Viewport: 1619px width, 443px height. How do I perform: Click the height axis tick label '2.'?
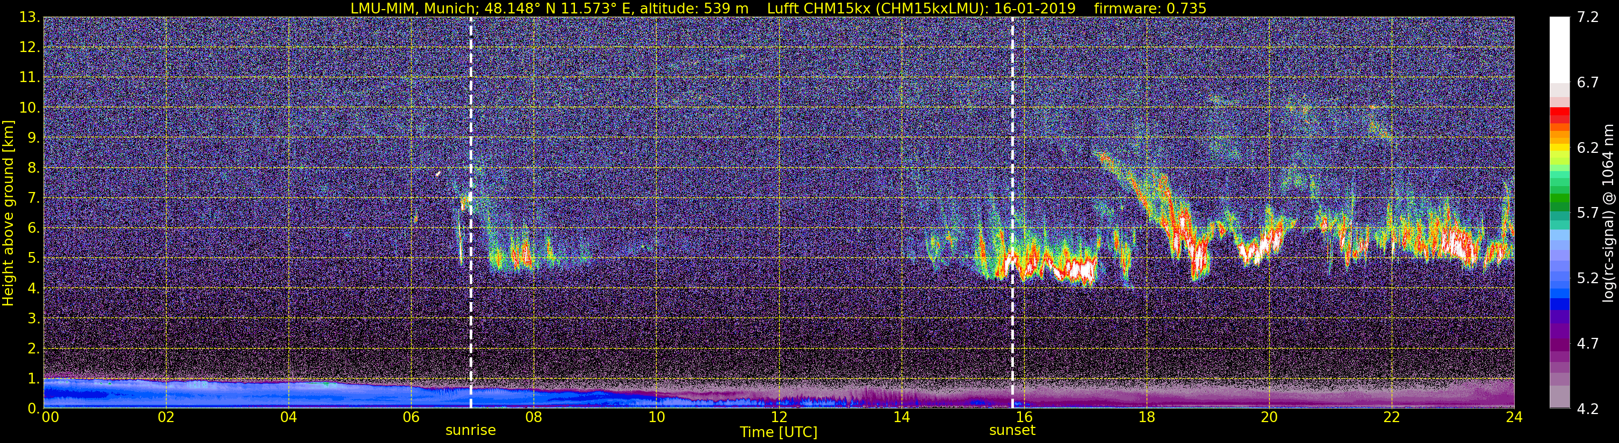(x=34, y=349)
